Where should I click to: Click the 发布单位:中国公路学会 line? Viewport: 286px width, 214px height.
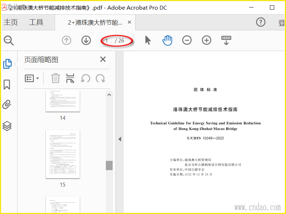pos(187,170)
